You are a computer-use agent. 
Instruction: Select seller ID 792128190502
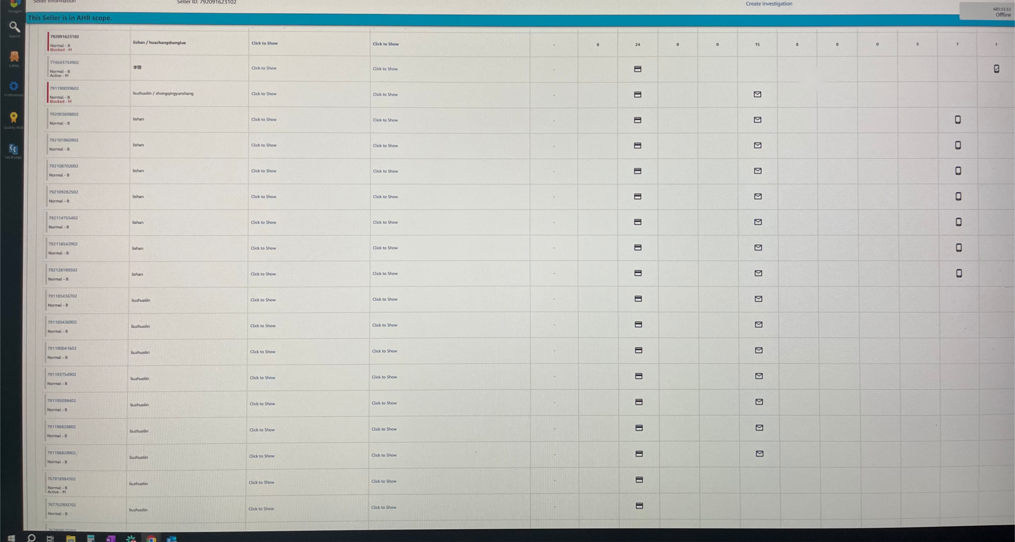click(63, 270)
